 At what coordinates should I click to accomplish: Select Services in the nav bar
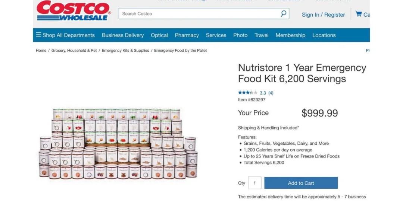[216, 35]
